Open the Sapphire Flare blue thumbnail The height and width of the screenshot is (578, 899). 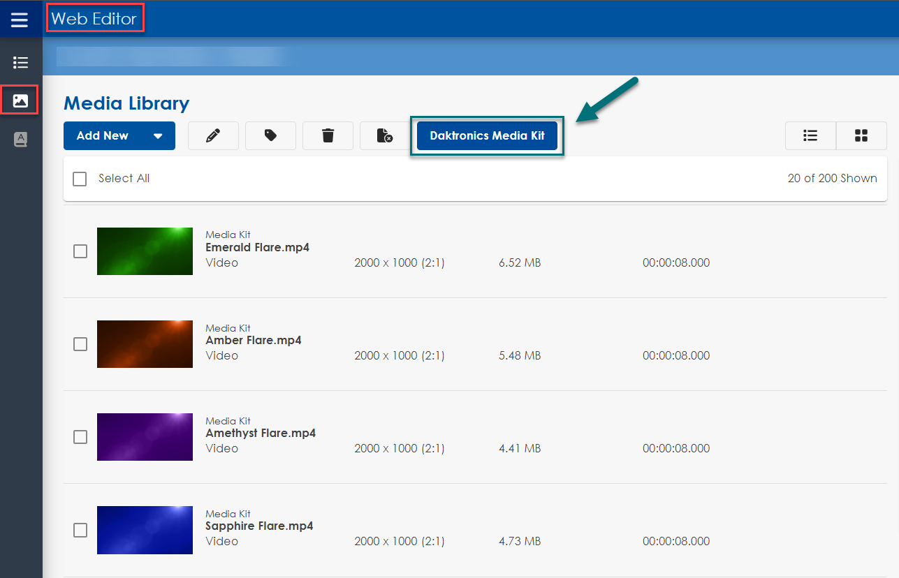pos(145,530)
